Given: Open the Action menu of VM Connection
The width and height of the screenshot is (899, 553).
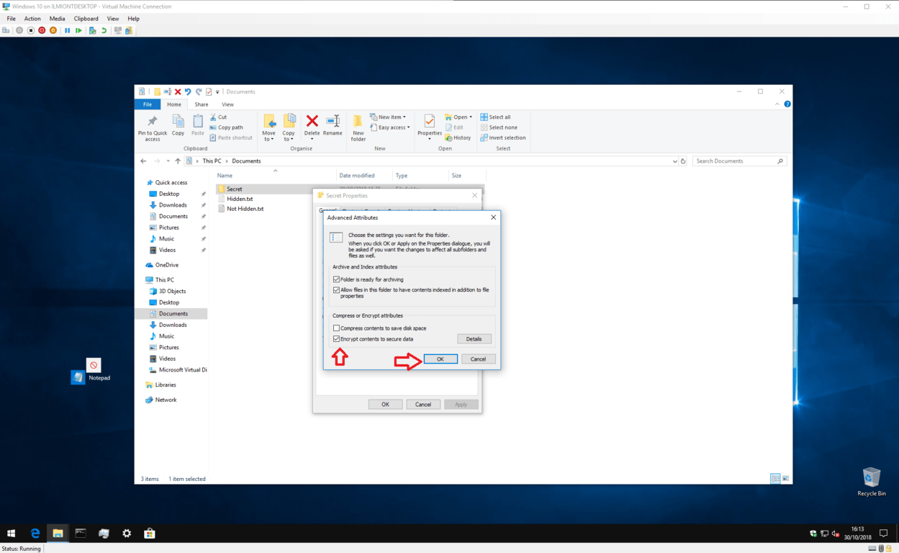Looking at the screenshot, I should tap(32, 19).
